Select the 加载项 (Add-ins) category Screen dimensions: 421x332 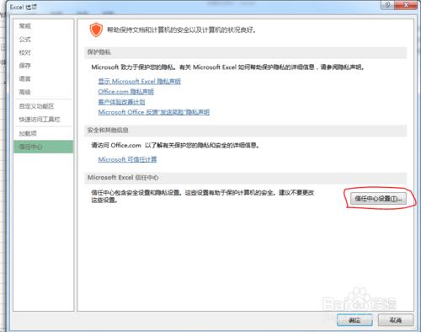click(x=28, y=133)
